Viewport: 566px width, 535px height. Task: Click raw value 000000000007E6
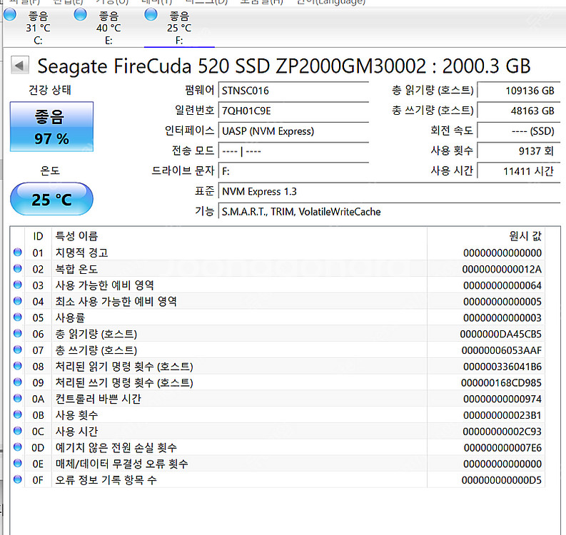pyautogui.click(x=502, y=448)
